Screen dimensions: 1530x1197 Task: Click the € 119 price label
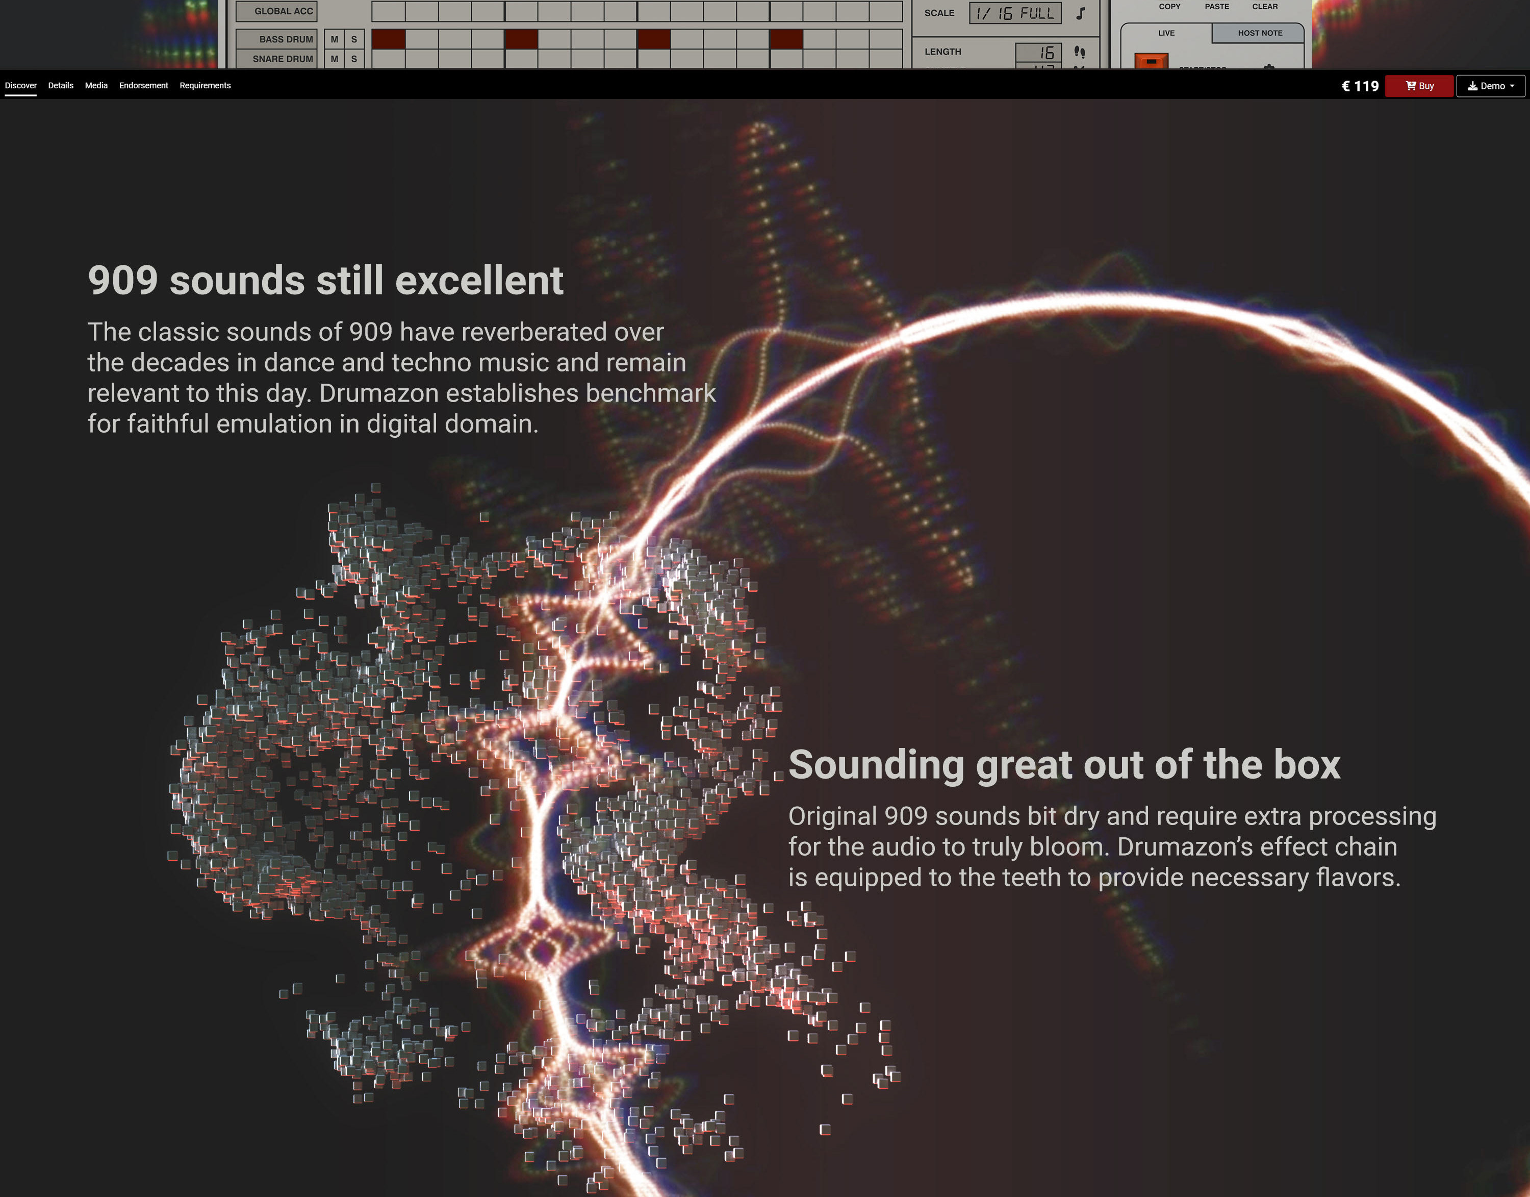click(x=1360, y=86)
